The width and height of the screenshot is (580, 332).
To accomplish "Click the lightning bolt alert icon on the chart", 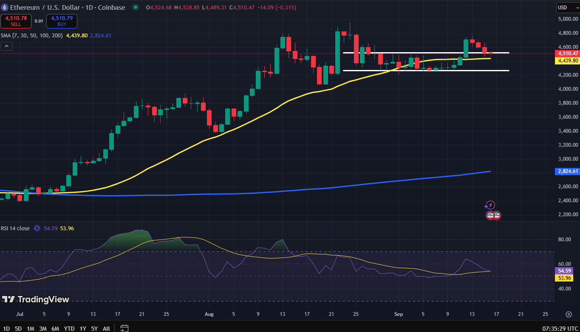I will click(x=490, y=205).
